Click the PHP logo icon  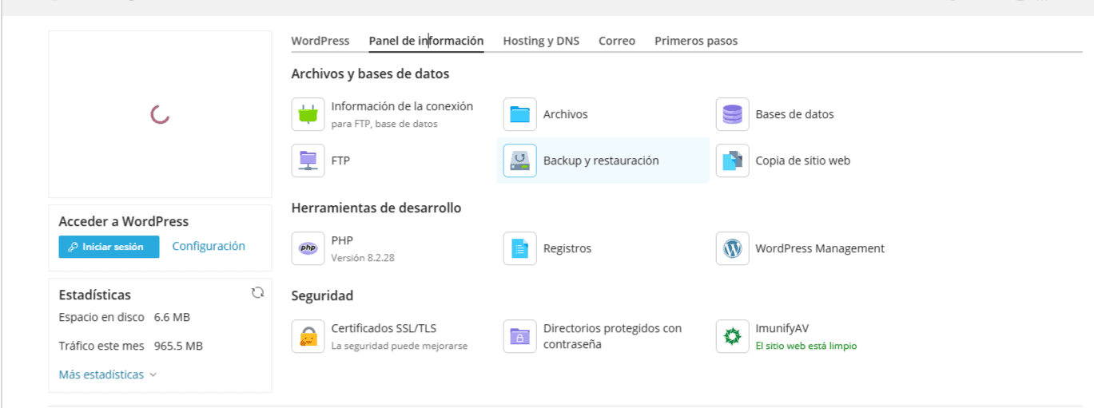[x=308, y=248]
